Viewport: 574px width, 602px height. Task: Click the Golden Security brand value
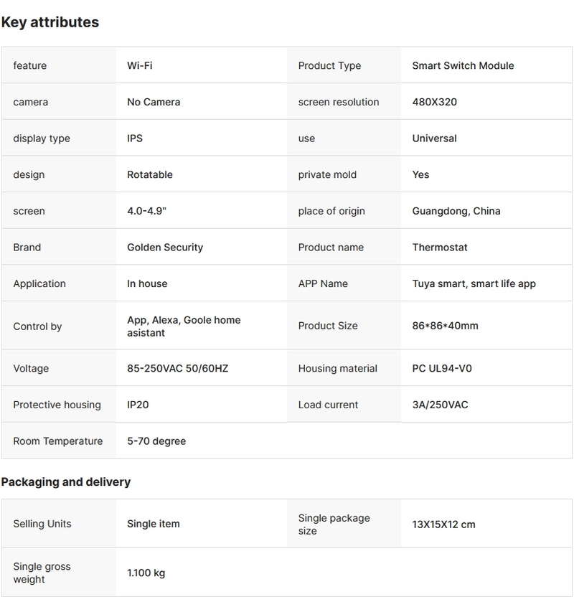[165, 248]
